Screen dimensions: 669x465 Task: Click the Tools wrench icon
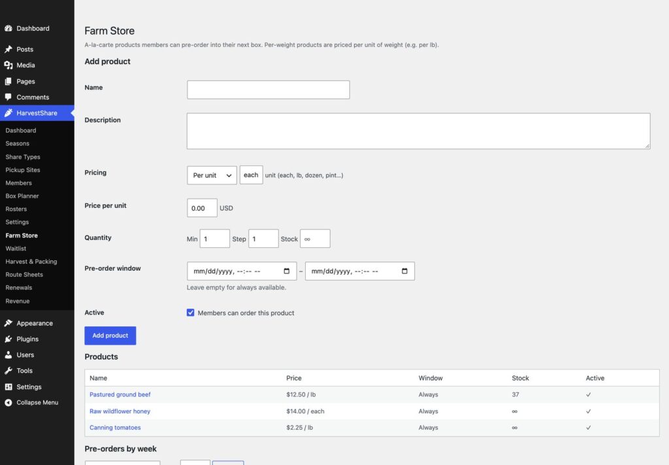click(8, 370)
